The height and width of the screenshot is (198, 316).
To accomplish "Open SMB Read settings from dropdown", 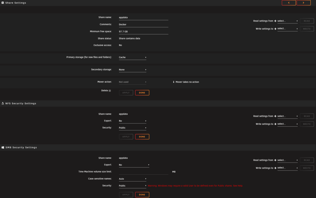I will coord(287,160).
